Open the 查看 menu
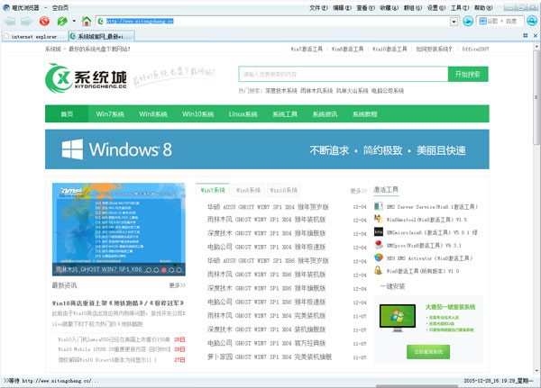The height and width of the screenshot is (388, 541). (x=365, y=7)
